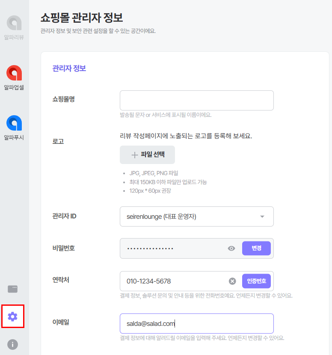Click the text '최대 150KB 이하 파일만 업로드 가능'
This screenshot has height=355, width=332.
coord(168,182)
